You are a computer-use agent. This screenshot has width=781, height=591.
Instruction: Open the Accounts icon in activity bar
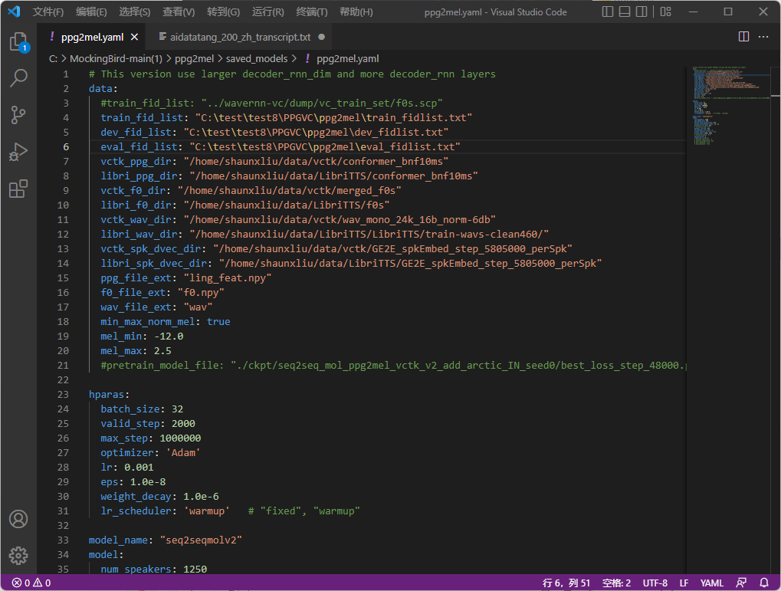pyautogui.click(x=18, y=519)
